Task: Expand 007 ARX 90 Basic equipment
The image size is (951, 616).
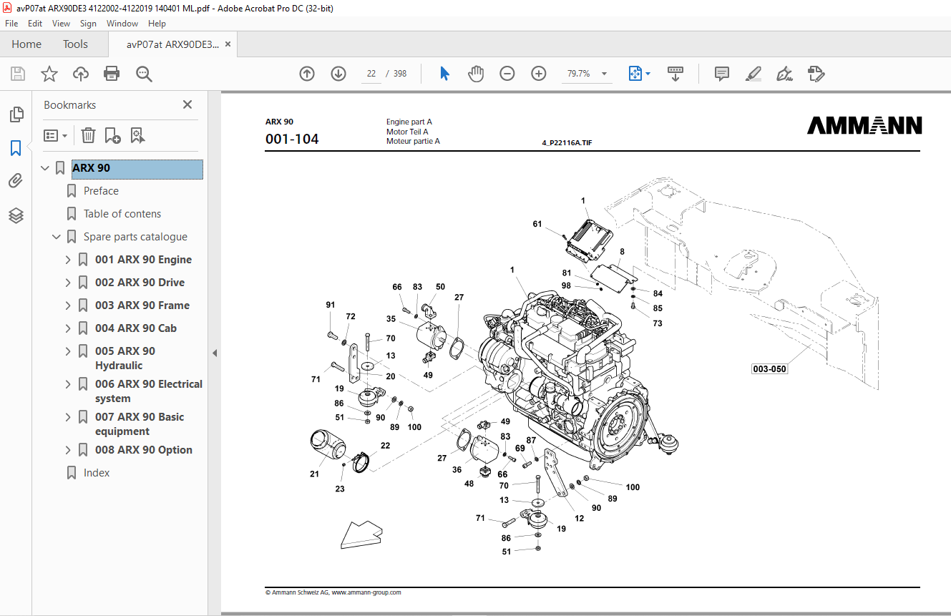Action: (x=68, y=417)
